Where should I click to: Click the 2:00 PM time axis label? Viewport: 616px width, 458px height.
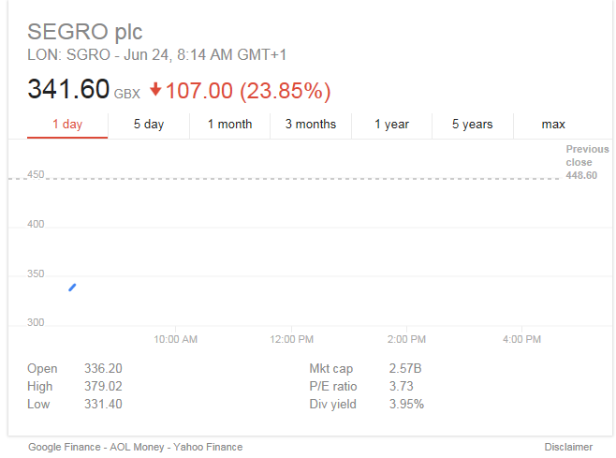[x=406, y=339]
